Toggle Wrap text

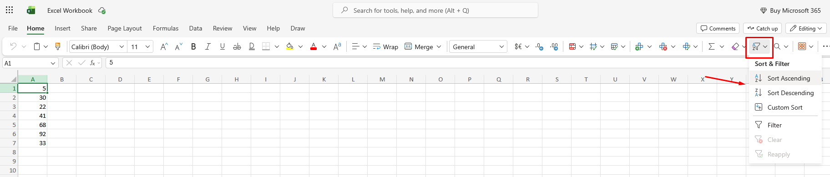coord(385,46)
